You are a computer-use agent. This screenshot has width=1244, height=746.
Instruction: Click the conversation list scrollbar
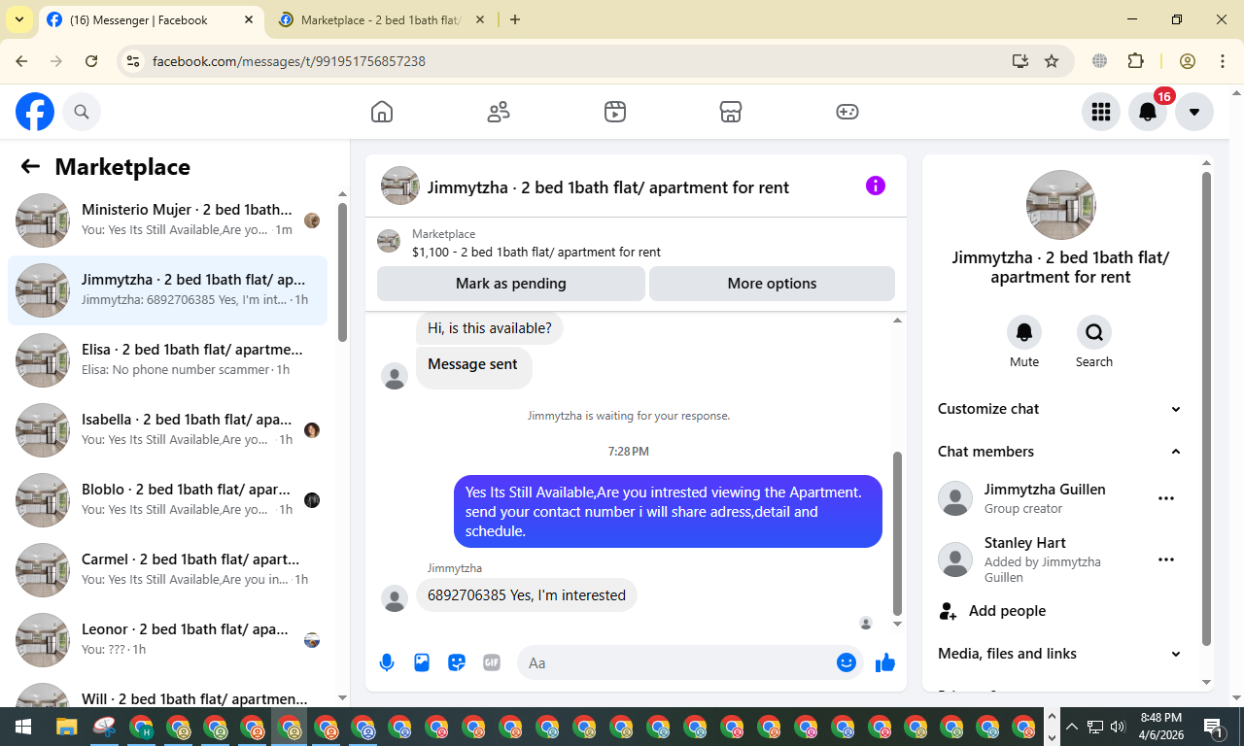click(x=342, y=272)
